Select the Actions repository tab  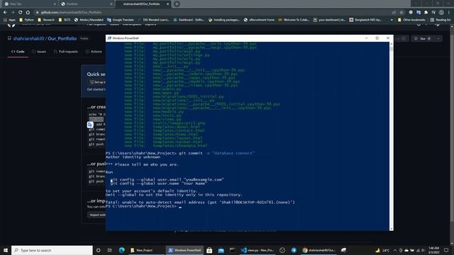pos(94,52)
